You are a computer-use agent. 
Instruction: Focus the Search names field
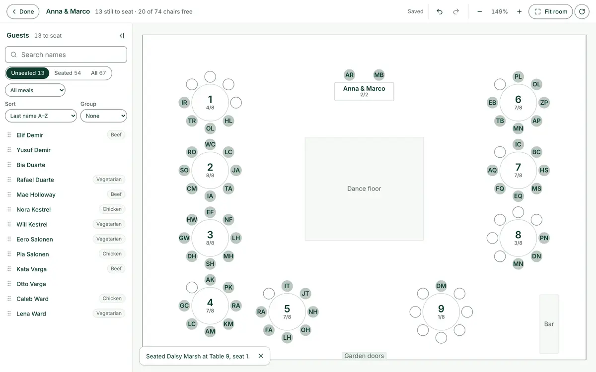(66, 55)
